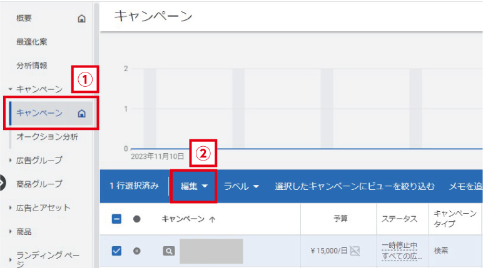This screenshot has height=268, width=483.
Task: Click the paused status icon in campaign row
Action: (x=137, y=251)
